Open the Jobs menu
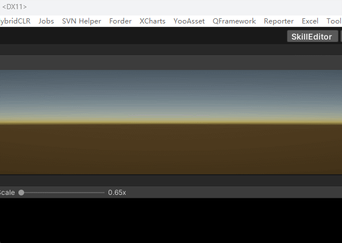The height and width of the screenshot is (243, 342). pos(46,21)
